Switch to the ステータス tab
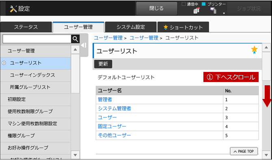Screen dimensions: 272x160 pyautogui.click(x=26, y=27)
